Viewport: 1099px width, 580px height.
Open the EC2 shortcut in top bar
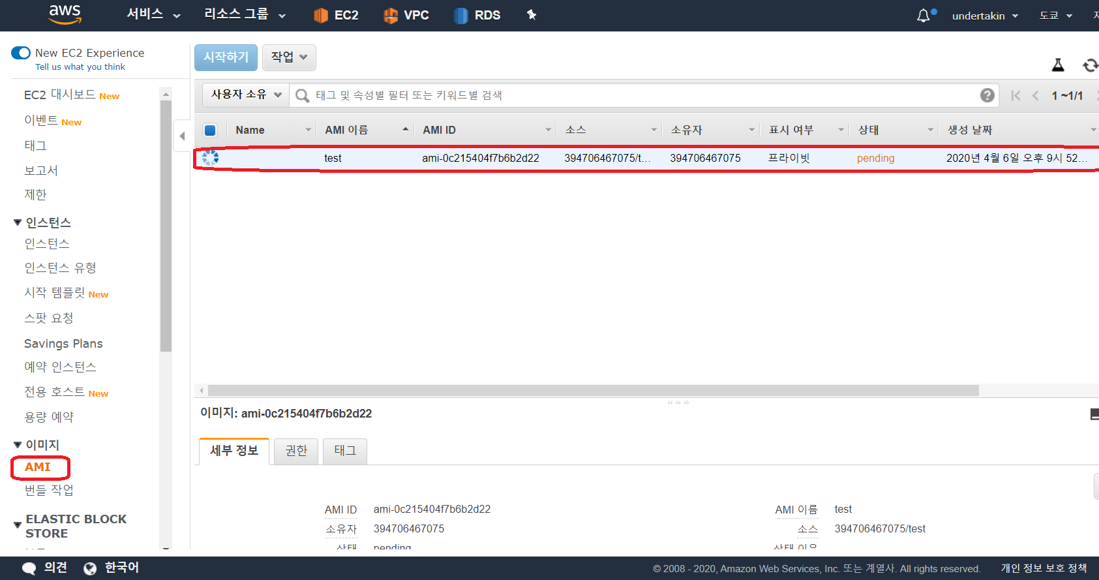(336, 15)
